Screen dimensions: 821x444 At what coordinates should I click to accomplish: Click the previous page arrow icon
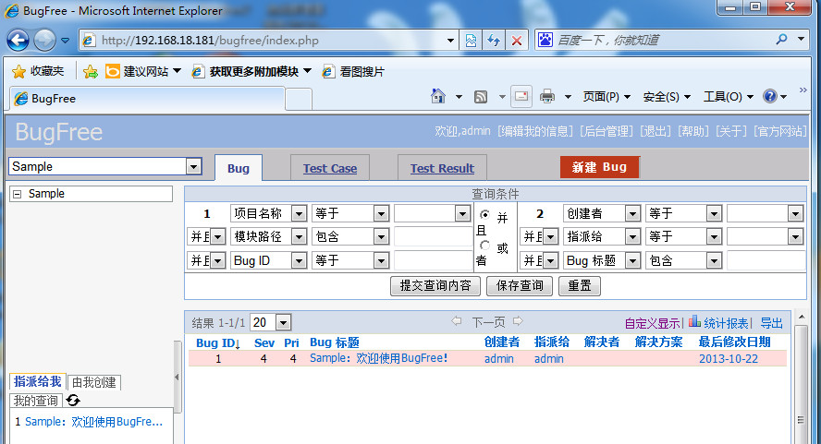coord(457,321)
